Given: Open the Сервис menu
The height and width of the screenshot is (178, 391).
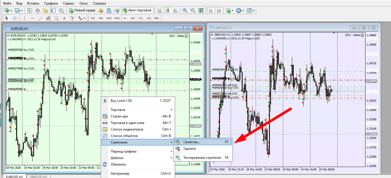Looking at the screenshot, I should (x=69, y=3).
